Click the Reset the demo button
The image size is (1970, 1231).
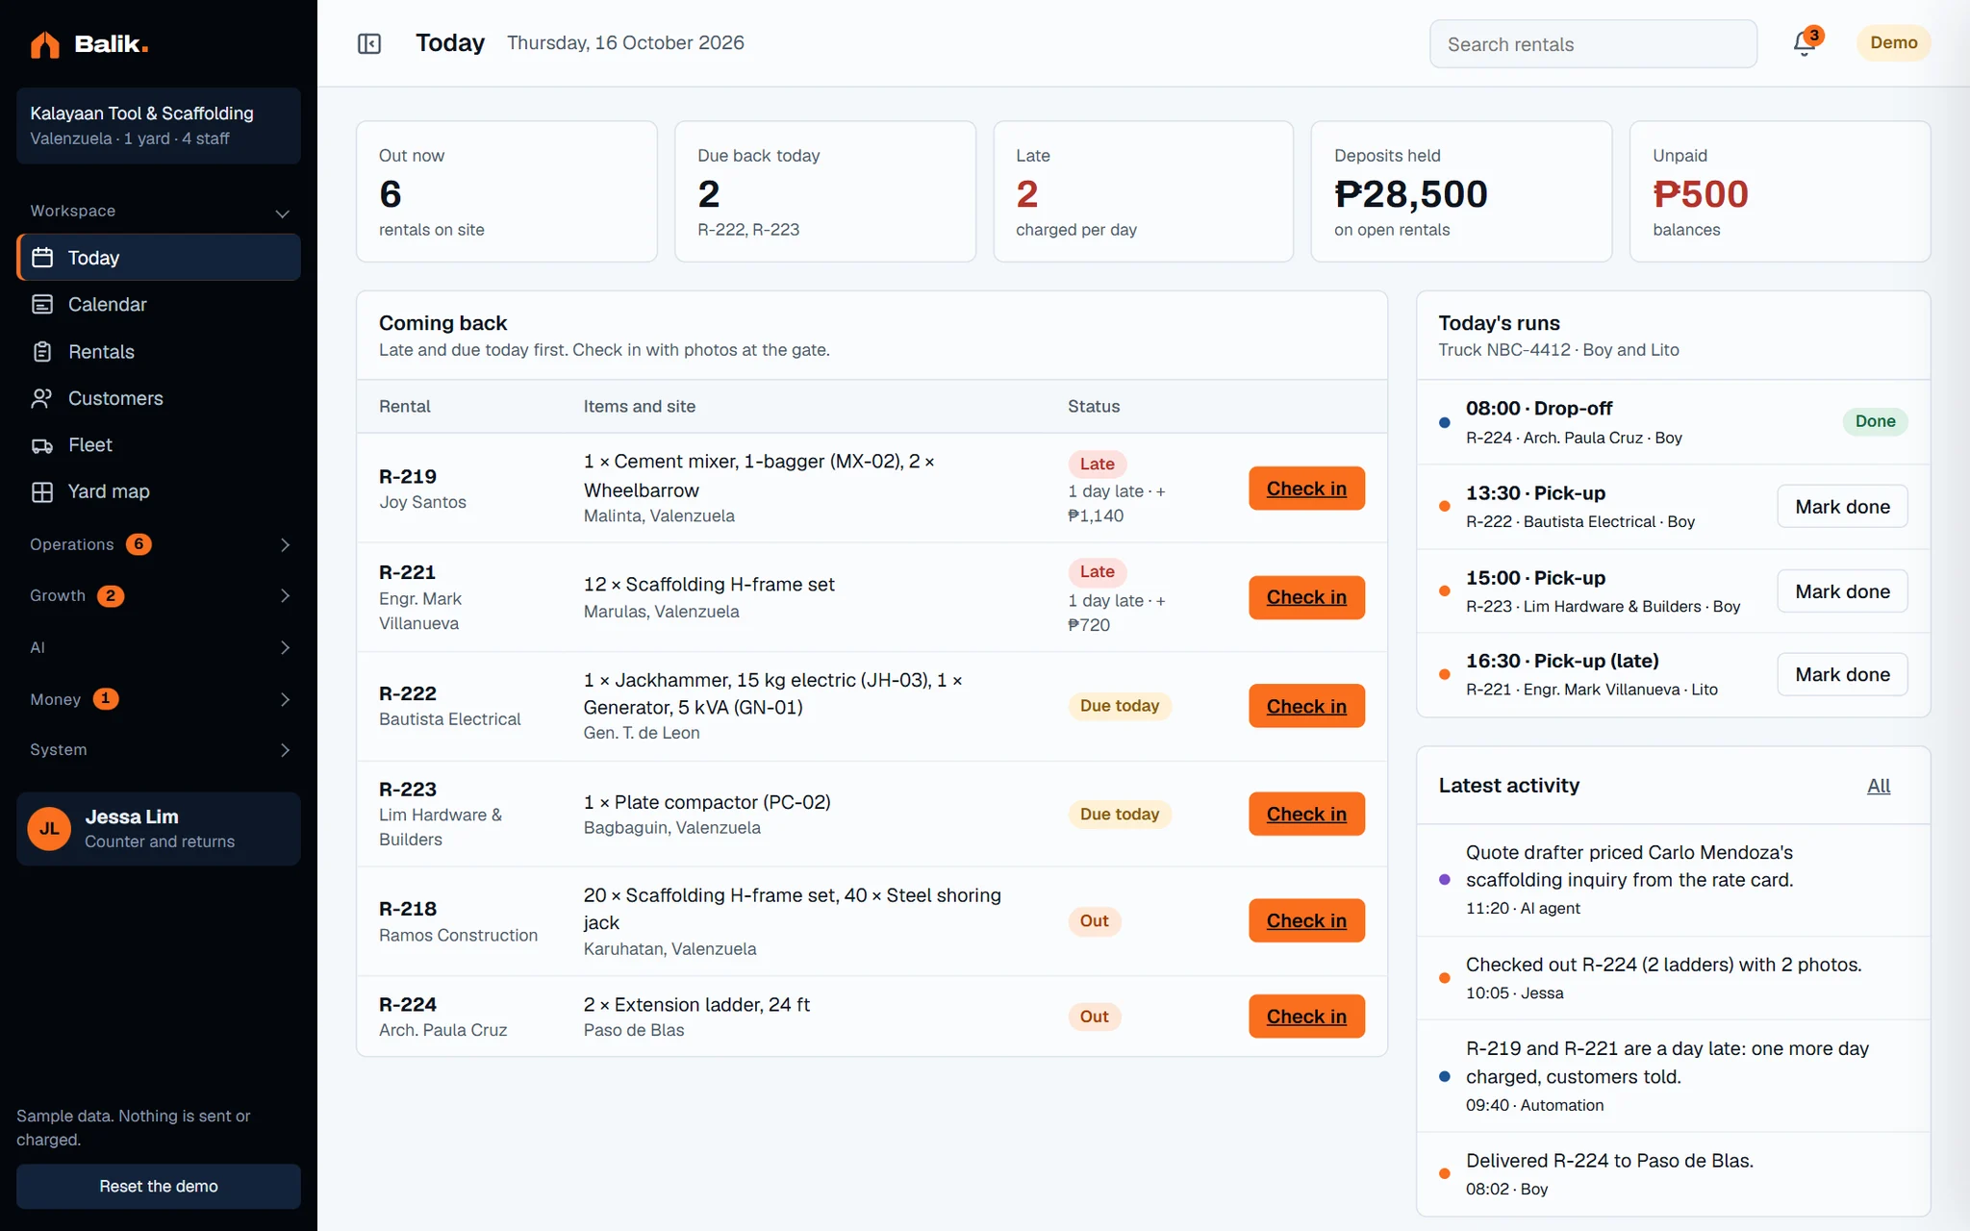(159, 1186)
